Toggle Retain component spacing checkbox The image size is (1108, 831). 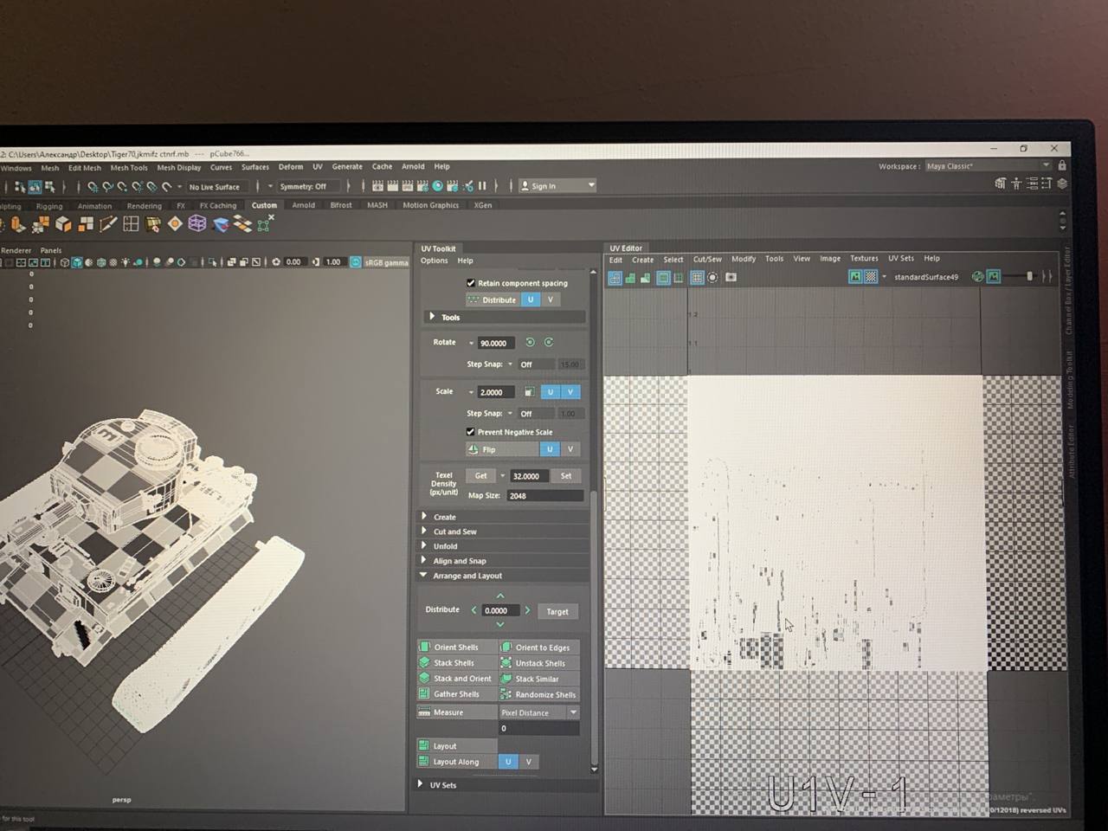[471, 283]
